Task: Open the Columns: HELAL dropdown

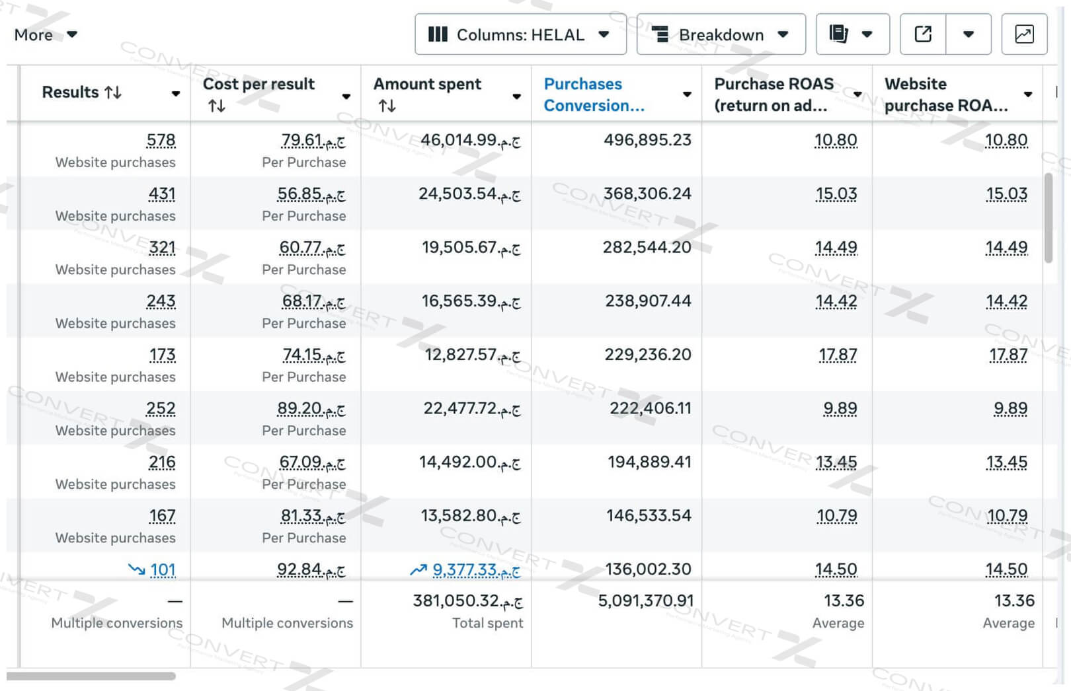Action: [520, 34]
